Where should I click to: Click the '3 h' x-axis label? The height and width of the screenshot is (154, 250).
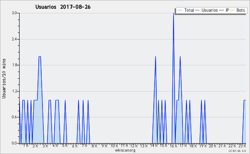pyautogui.click(x=45, y=146)
